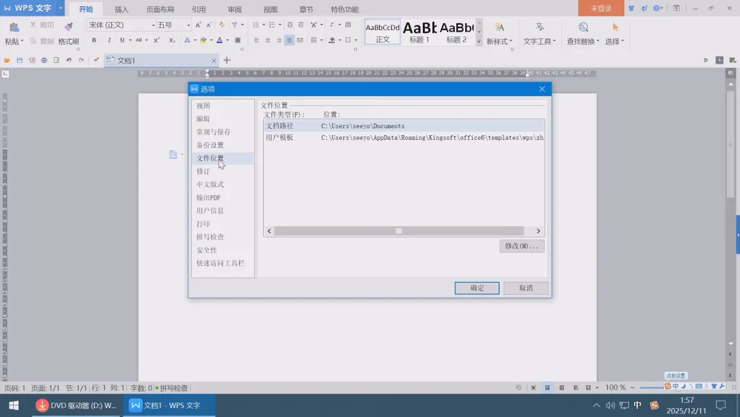This screenshot has height=417, width=740.
Task: Click the Print icon in quick toolbar
Action: point(44,60)
